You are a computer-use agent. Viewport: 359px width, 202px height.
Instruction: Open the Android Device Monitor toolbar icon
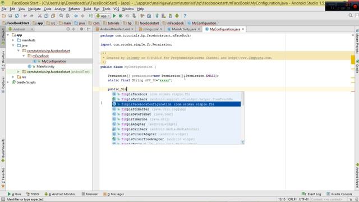coord(177,16)
